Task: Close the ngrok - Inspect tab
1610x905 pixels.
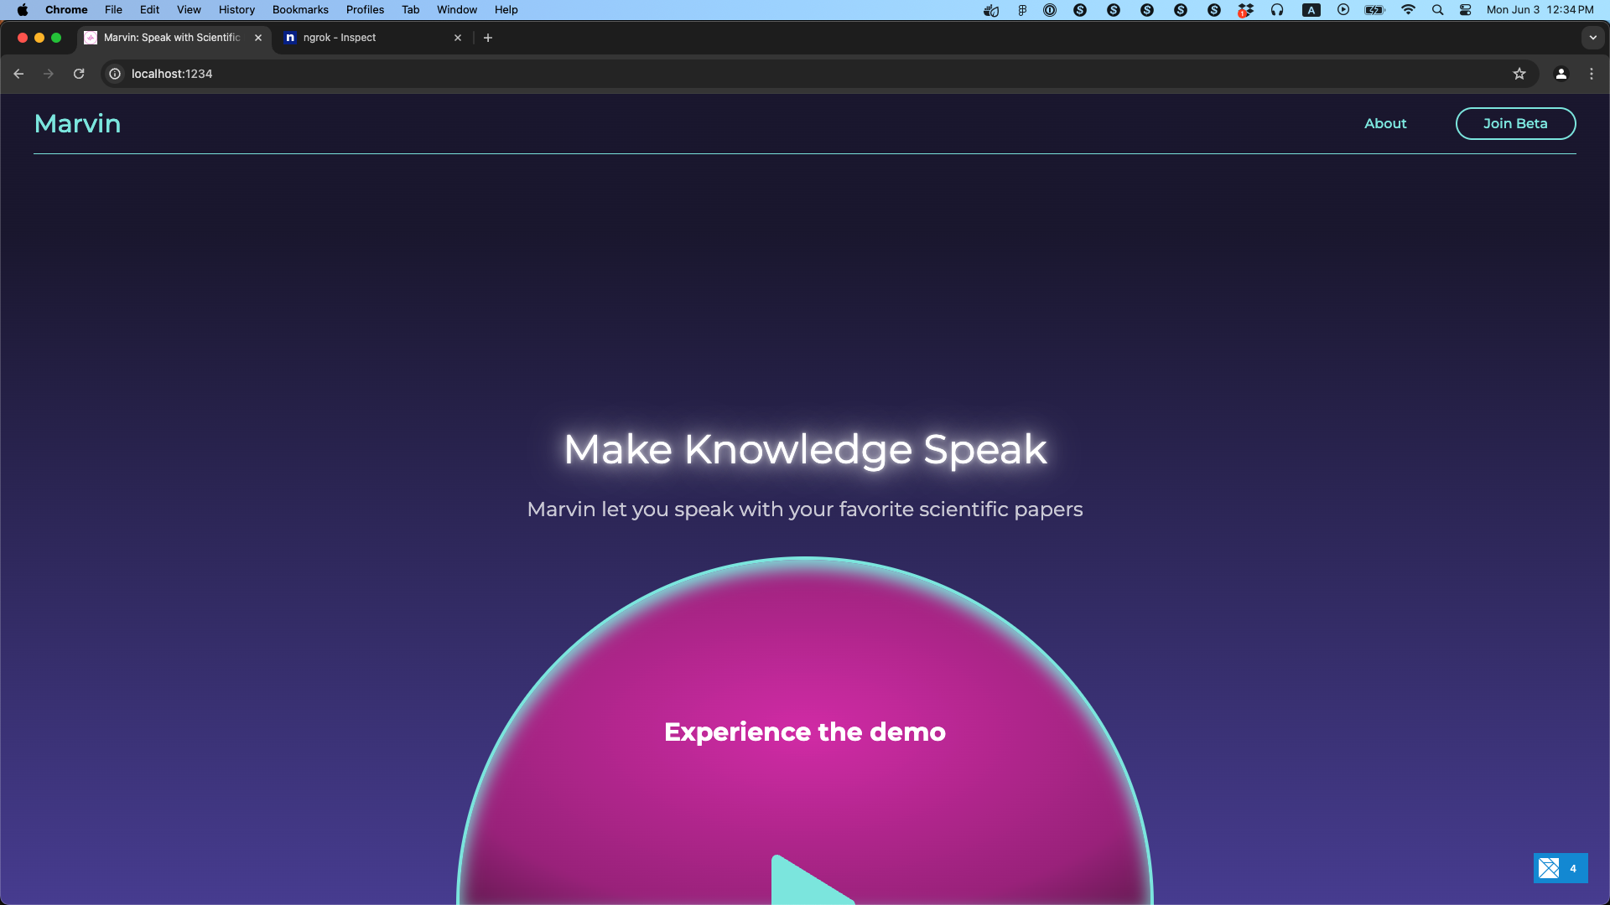Action: tap(458, 38)
